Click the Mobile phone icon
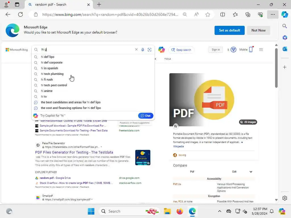This screenshot has width=291, height=218. click(x=251, y=49)
